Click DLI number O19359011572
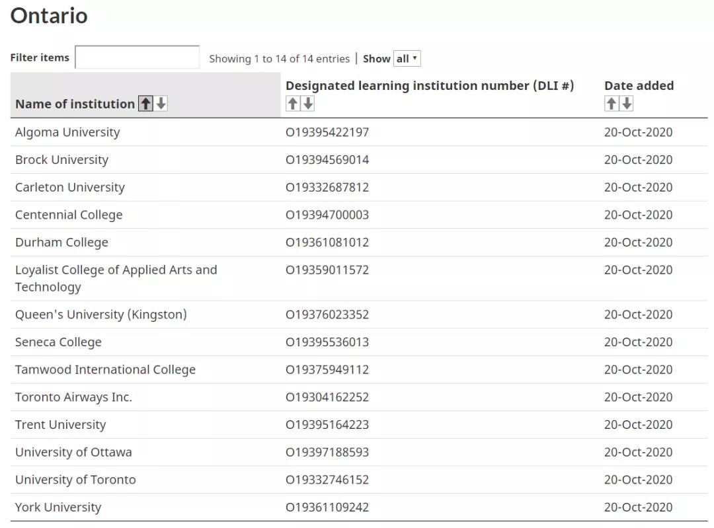The image size is (714, 528). (x=327, y=270)
